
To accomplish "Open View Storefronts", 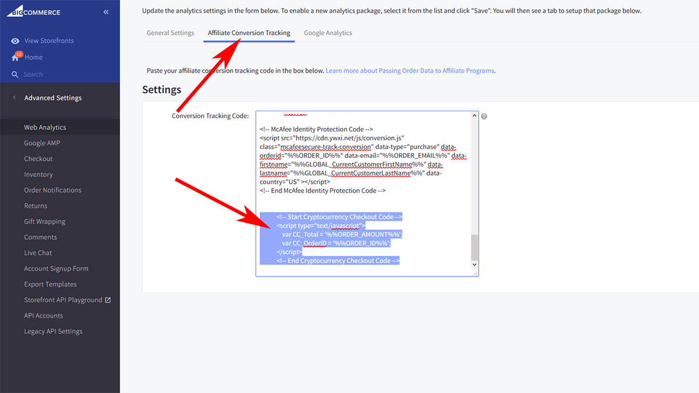I will point(49,41).
